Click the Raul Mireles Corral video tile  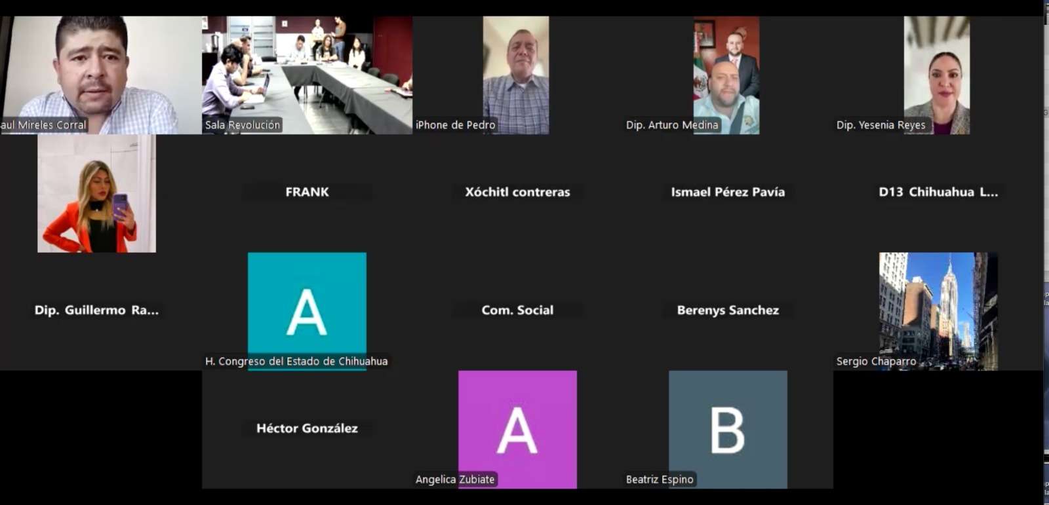coord(101,75)
